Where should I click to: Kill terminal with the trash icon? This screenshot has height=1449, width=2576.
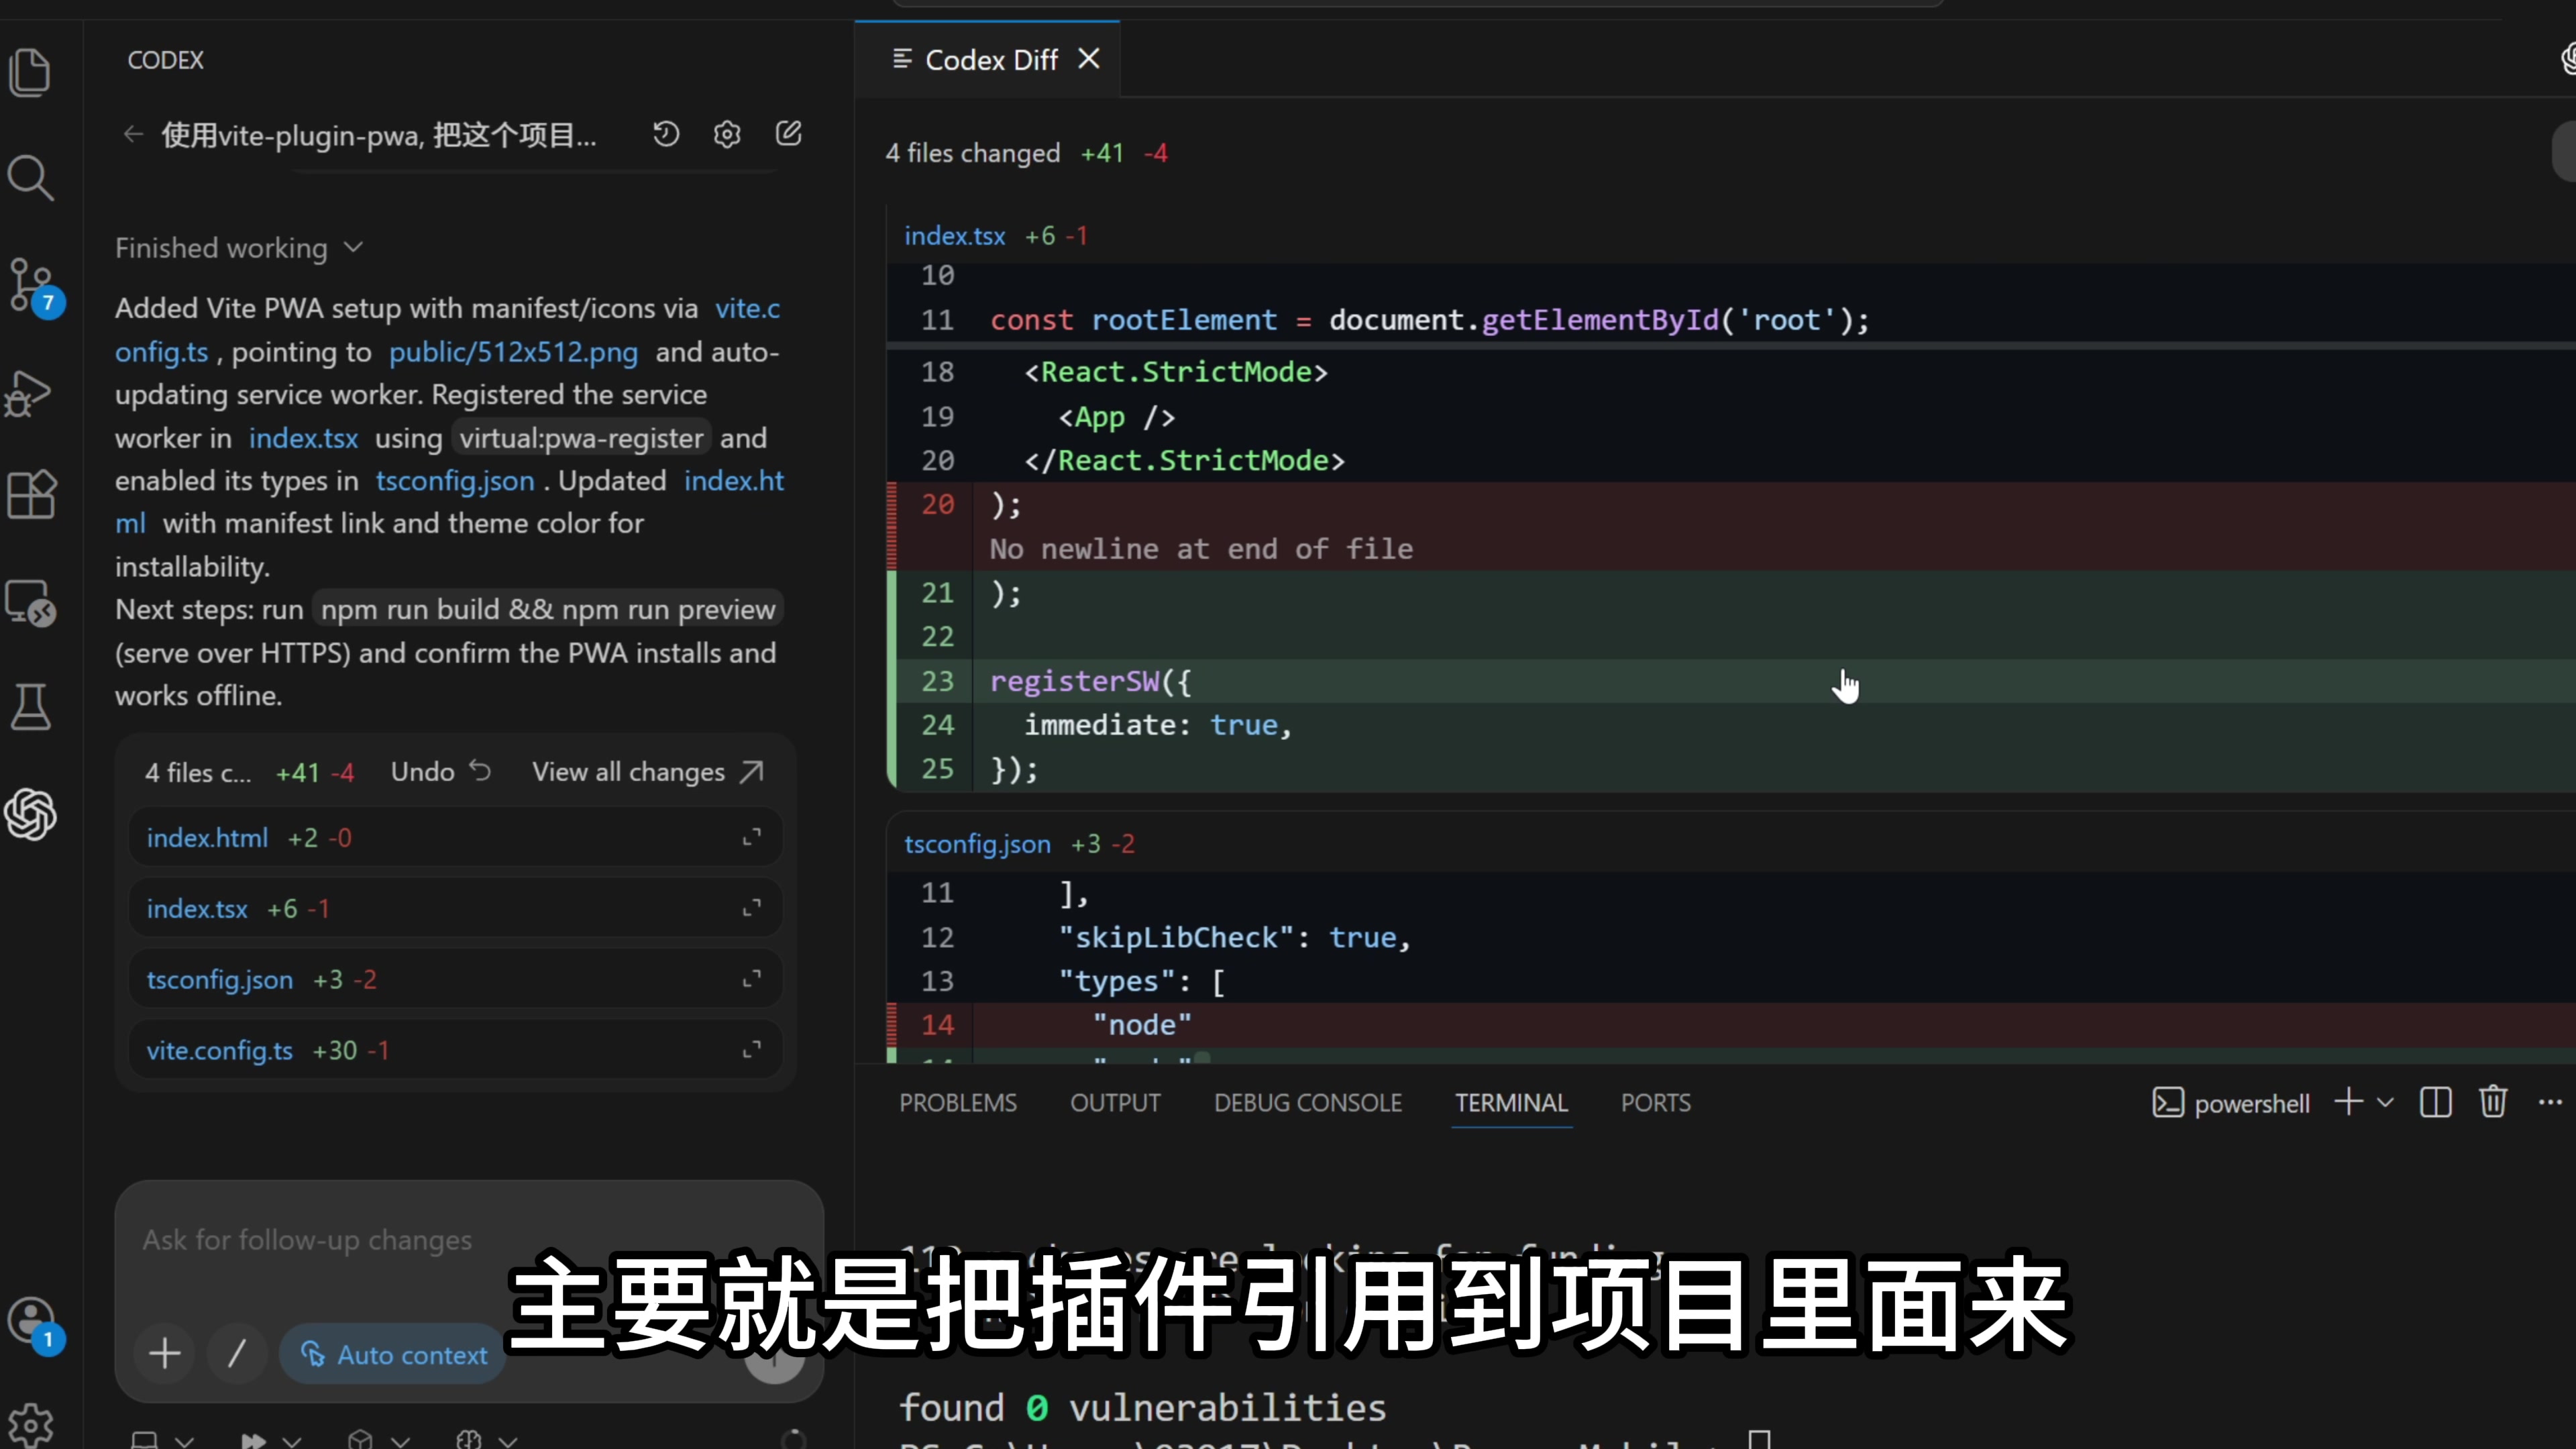pyautogui.click(x=2493, y=1103)
